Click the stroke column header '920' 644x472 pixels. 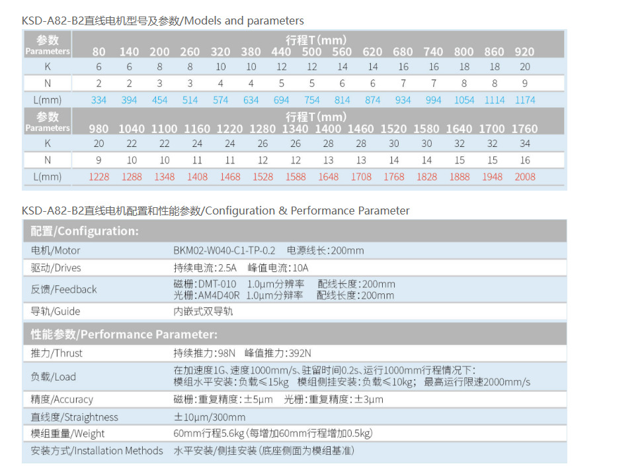point(524,52)
